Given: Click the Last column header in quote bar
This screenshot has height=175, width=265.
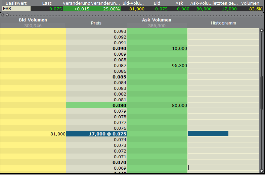Looking at the screenshot, I should (47, 3).
